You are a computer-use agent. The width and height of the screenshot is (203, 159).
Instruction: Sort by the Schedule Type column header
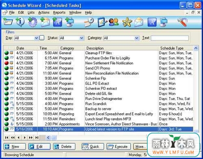176,48
